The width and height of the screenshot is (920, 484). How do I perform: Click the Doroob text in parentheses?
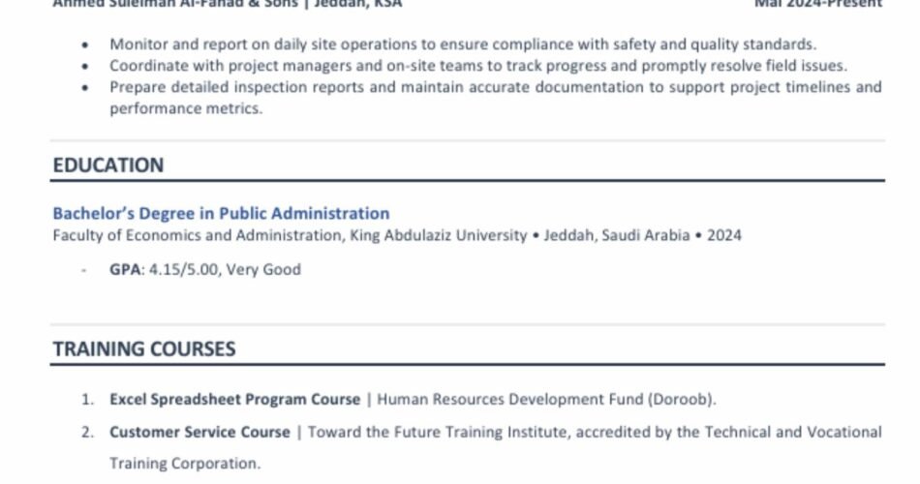(680, 399)
